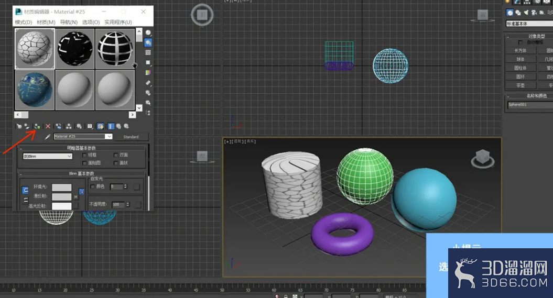Click sample slots scroll down arrow
The image size is (553, 298).
point(139,108)
